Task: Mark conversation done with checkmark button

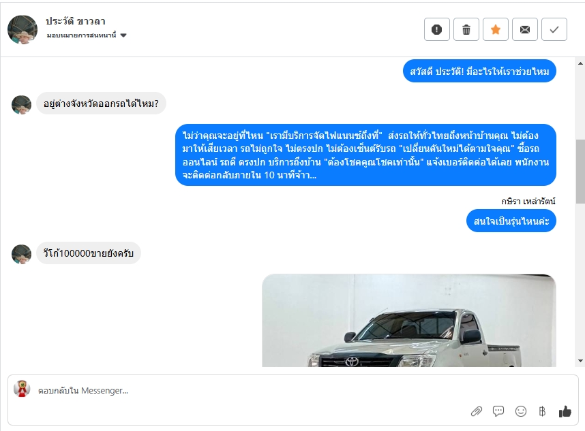Action: tap(554, 29)
